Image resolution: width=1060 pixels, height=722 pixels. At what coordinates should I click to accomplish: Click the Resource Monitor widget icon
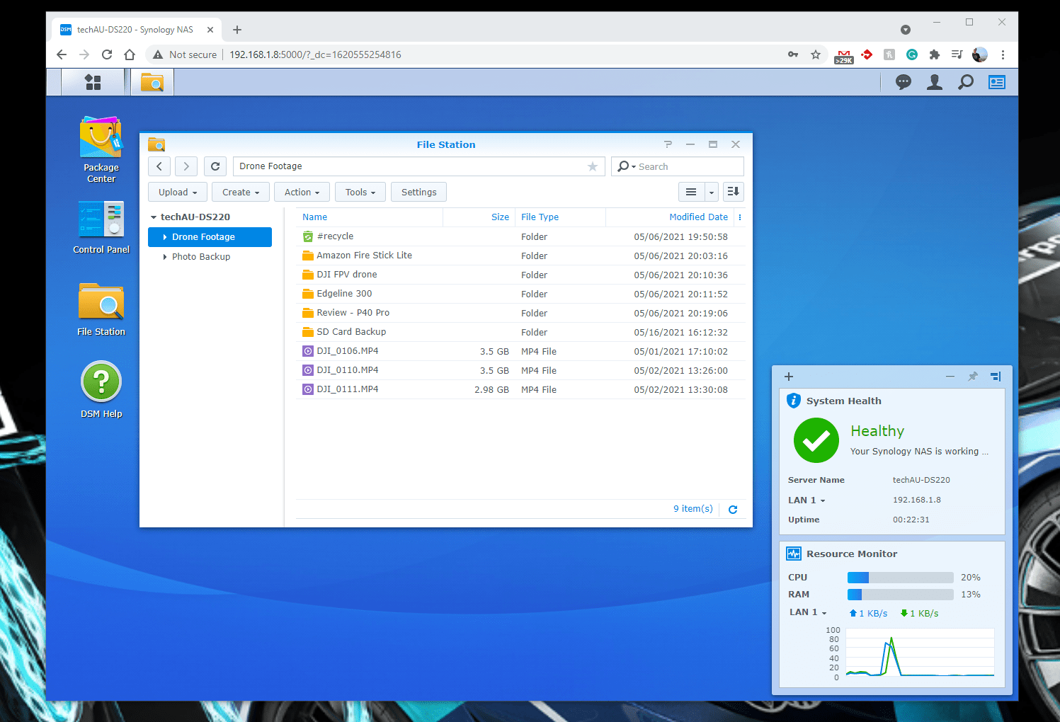pyautogui.click(x=794, y=554)
